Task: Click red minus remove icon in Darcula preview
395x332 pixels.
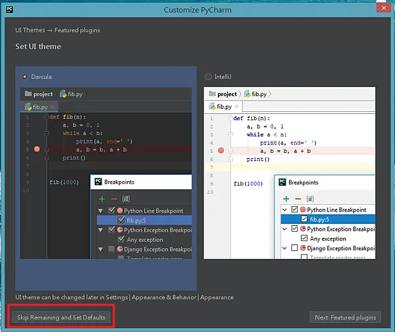Action: pyautogui.click(x=114, y=199)
